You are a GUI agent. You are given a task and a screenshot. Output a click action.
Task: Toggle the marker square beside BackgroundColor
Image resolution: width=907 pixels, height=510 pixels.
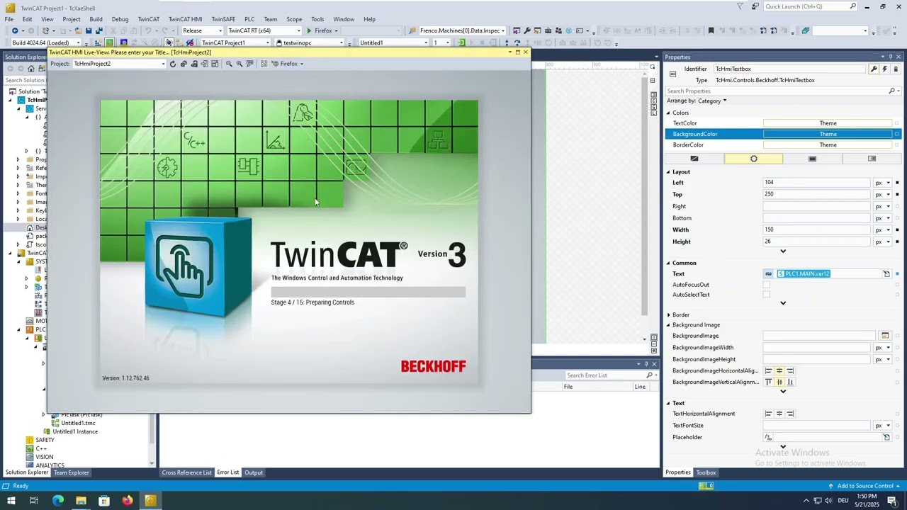897,134
